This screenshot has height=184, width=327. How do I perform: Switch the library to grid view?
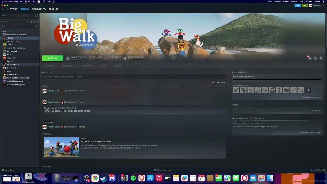click(36, 16)
